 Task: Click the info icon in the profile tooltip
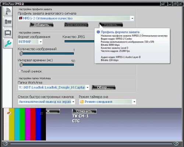(98, 32)
